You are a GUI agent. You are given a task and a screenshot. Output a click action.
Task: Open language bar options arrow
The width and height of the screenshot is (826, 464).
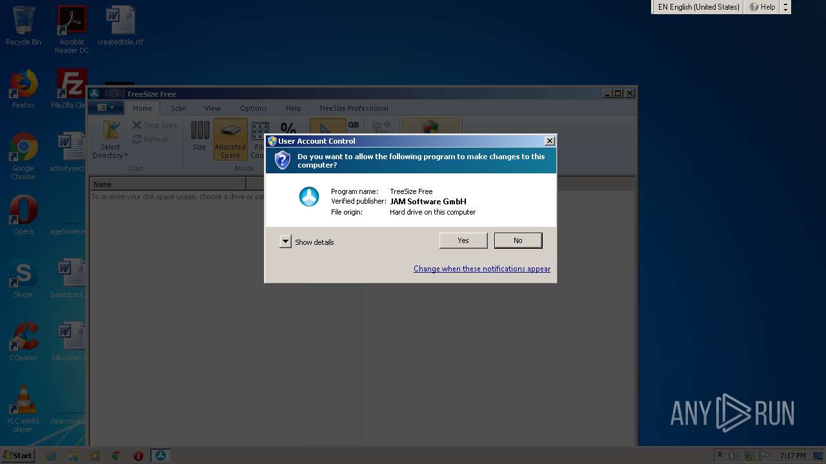(x=785, y=7)
